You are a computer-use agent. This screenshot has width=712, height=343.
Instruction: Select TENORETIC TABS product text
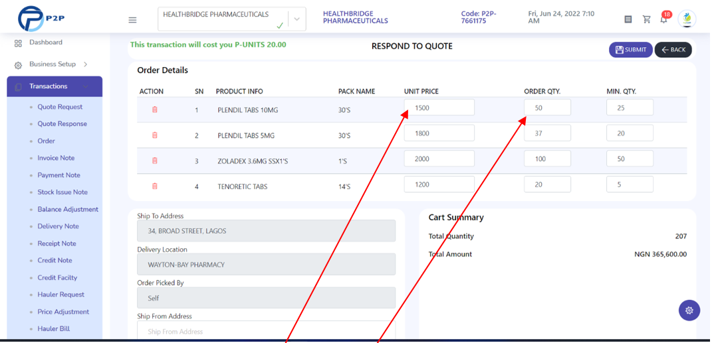tap(243, 186)
